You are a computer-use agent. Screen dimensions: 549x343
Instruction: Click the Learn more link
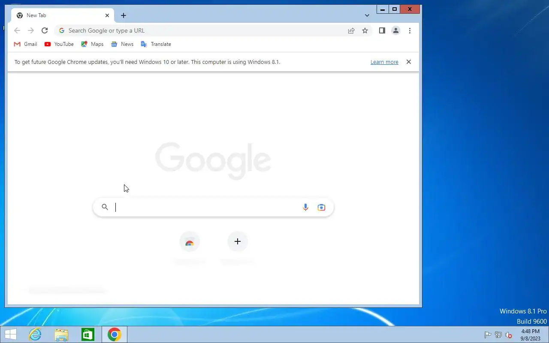click(384, 62)
